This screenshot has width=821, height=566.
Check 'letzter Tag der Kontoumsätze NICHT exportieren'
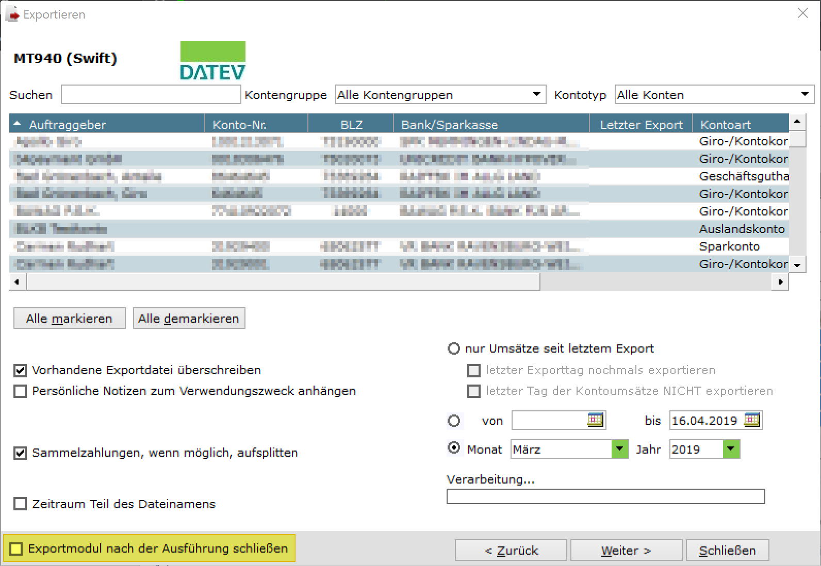(473, 391)
